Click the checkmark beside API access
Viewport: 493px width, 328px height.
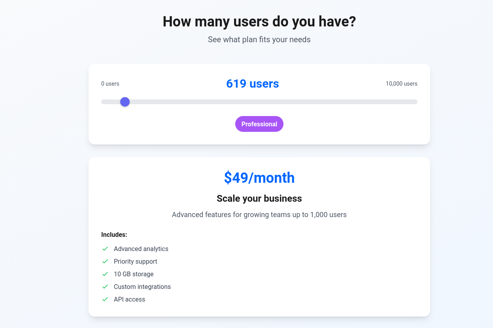(105, 299)
